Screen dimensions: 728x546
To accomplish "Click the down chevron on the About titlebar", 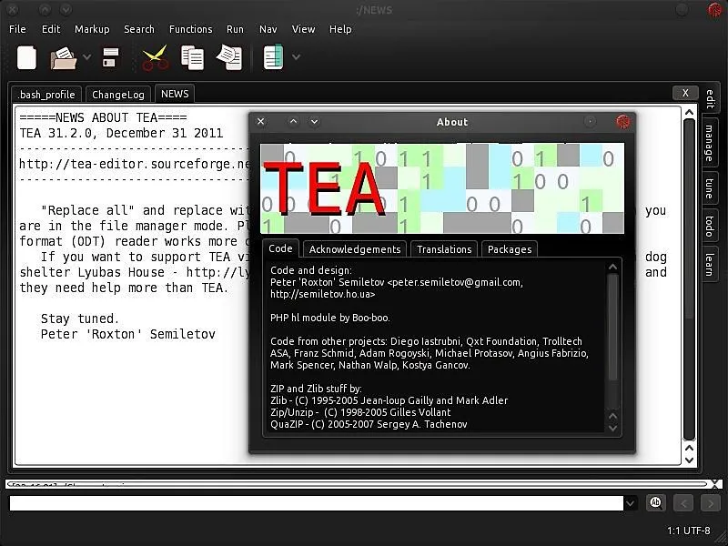I will (313, 121).
